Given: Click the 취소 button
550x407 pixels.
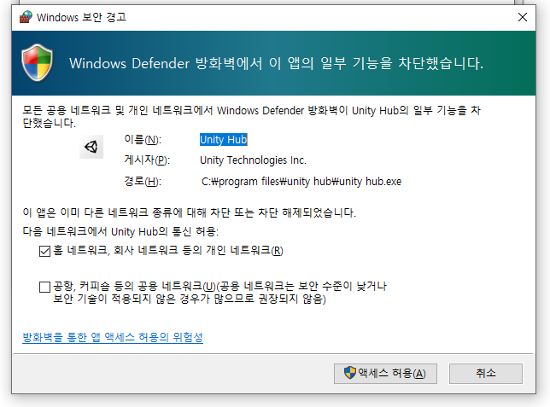Looking at the screenshot, I should [x=486, y=374].
